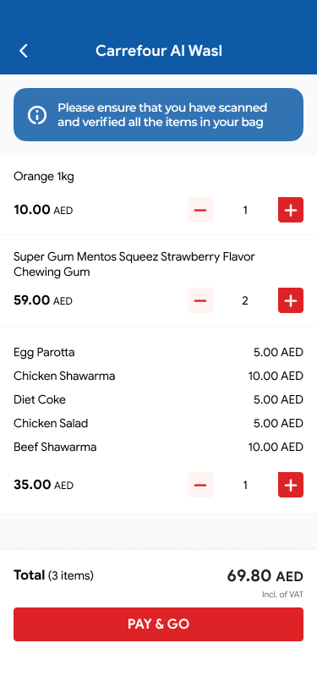Select the Chicken Shawarma line
317x687 pixels.
pos(159,376)
